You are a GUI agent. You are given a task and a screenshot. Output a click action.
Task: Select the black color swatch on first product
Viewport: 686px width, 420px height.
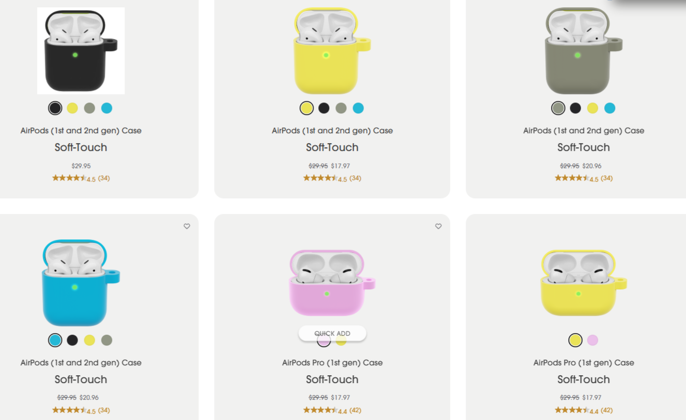click(x=55, y=108)
